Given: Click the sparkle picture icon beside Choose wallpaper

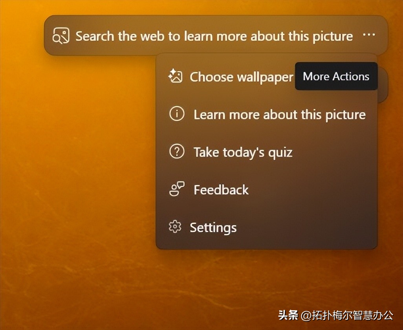Looking at the screenshot, I should click(175, 76).
